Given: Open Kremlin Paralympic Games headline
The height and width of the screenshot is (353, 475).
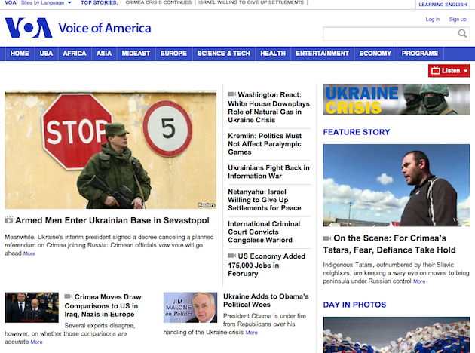Looking at the screenshot, I should [265, 144].
